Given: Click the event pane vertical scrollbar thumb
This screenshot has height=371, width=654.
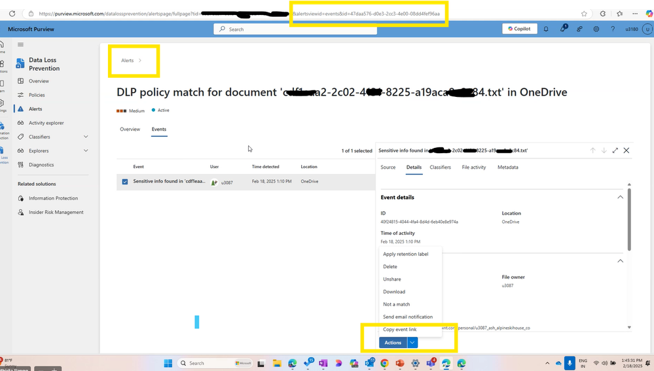Looking at the screenshot, I should click(x=629, y=219).
